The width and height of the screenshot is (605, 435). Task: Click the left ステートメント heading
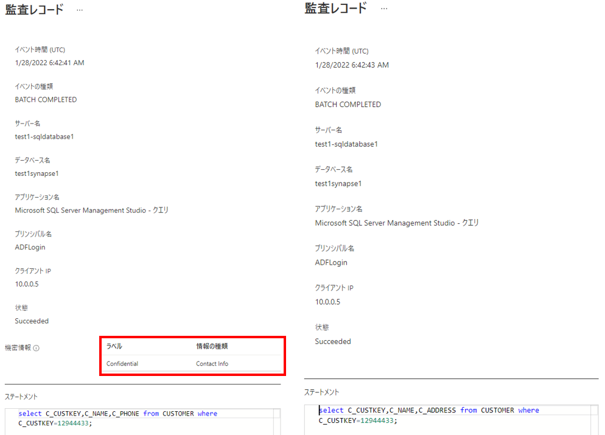coord(21,397)
